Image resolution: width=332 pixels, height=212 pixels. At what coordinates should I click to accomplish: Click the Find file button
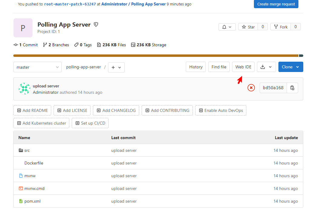[219, 67]
